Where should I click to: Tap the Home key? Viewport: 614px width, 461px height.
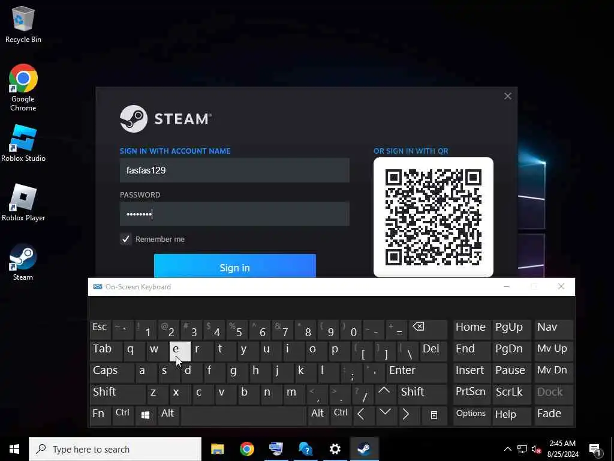[471, 330]
